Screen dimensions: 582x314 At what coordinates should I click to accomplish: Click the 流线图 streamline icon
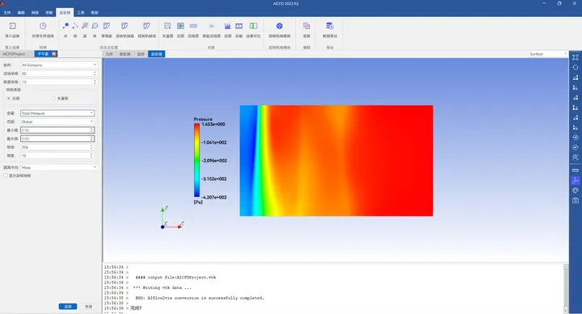(193, 26)
